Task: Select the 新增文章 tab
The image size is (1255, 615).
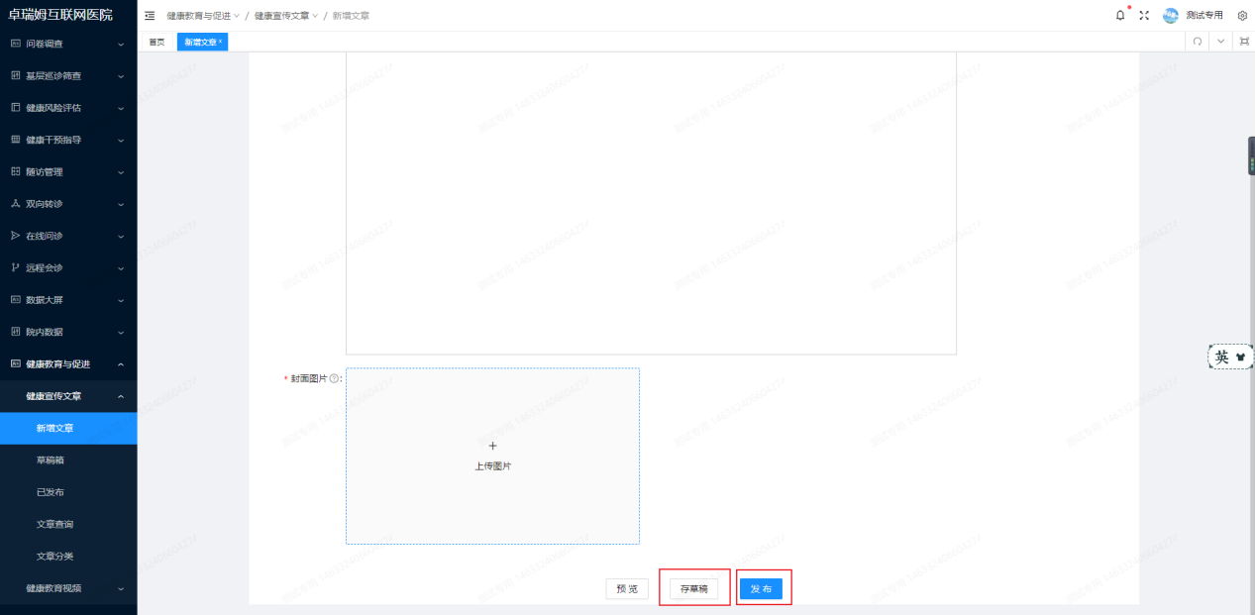Action: pyautogui.click(x=200, y=42)
